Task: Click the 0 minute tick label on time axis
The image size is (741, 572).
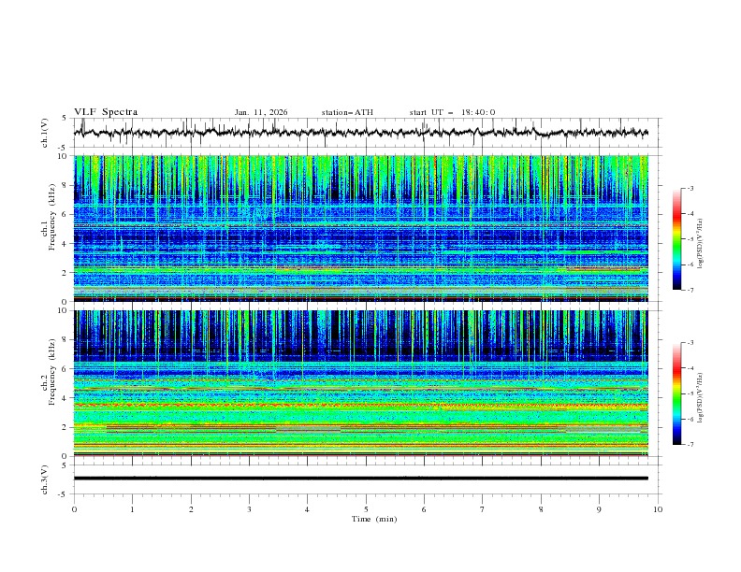Action: point(74,508)
